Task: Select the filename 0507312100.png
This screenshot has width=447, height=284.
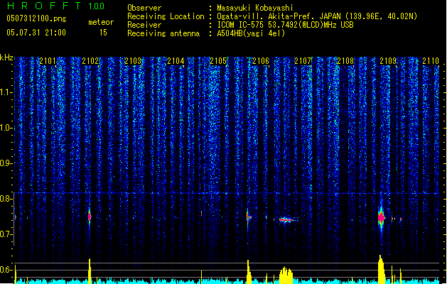Action: (x=36, y=18)
